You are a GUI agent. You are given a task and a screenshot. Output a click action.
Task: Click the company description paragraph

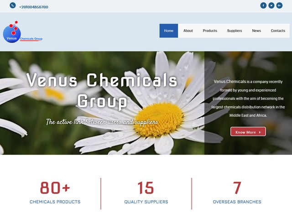coord(248,99)
